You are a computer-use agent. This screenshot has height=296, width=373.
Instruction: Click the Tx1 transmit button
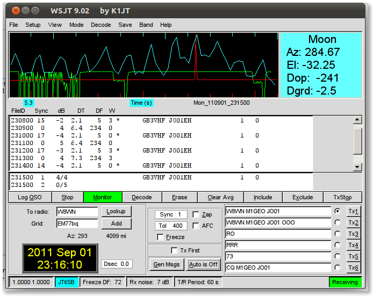pyautogui.click(x=353, y=211)
